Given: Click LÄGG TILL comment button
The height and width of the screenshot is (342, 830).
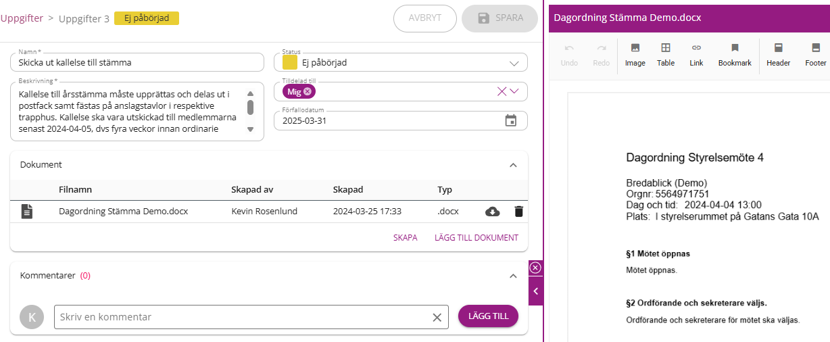Looking at the screenshot, I should [488, 316].
